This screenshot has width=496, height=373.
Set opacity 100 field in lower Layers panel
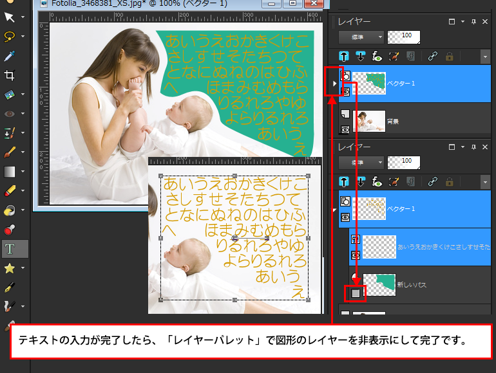pos(404,163)
